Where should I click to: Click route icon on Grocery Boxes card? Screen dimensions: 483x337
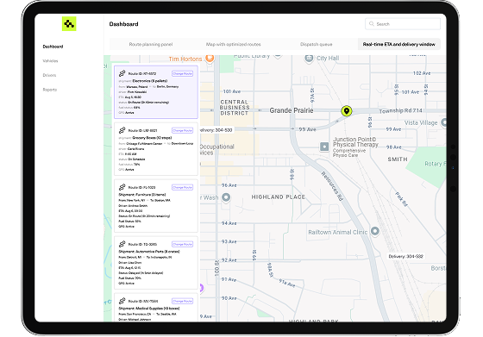122,130
